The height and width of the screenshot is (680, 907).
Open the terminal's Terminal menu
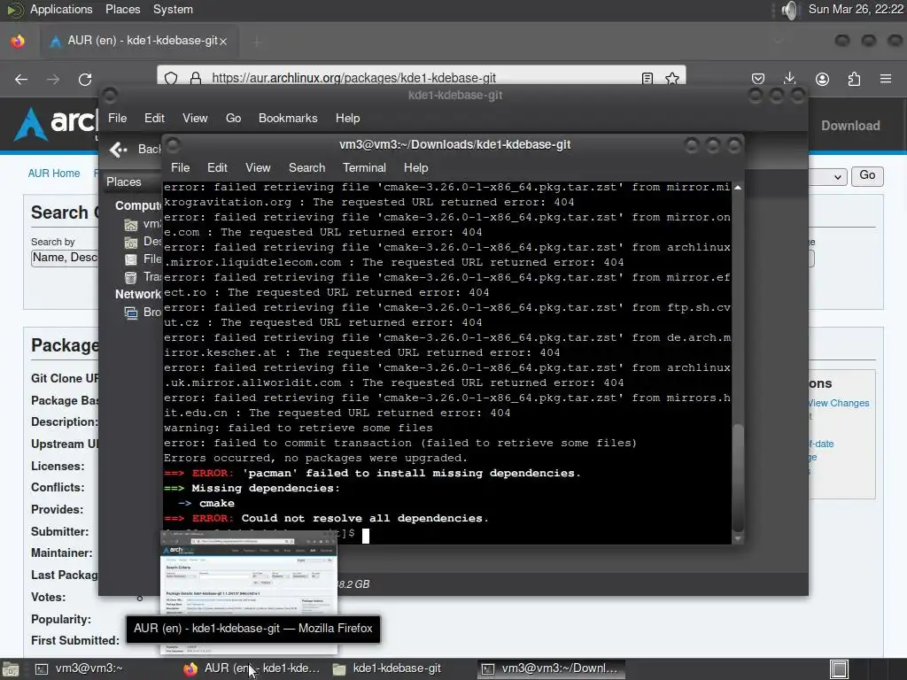tap(364, 167)
